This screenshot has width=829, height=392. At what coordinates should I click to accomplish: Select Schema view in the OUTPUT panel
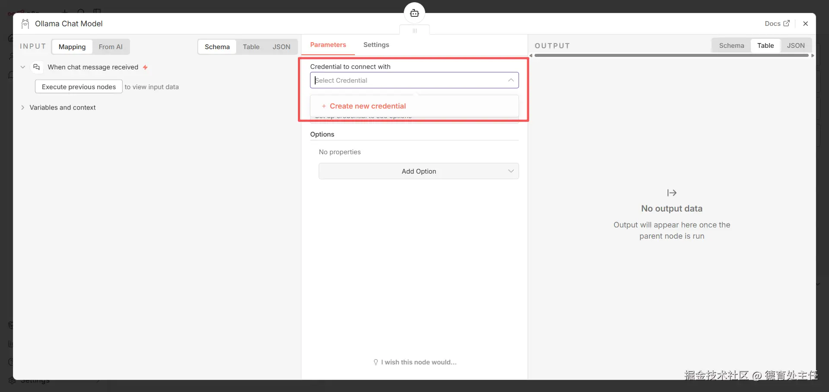coord(731,46)
